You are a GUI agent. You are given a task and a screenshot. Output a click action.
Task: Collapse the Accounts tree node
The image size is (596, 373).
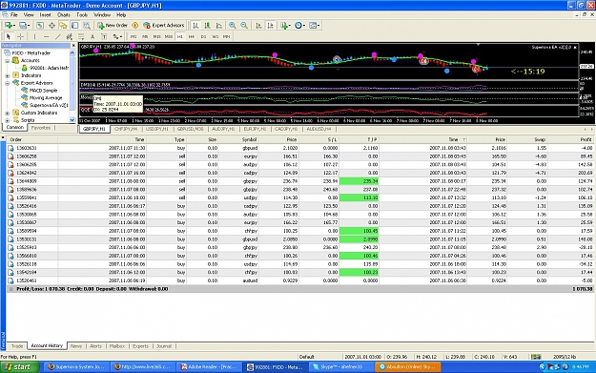(8, 60)
